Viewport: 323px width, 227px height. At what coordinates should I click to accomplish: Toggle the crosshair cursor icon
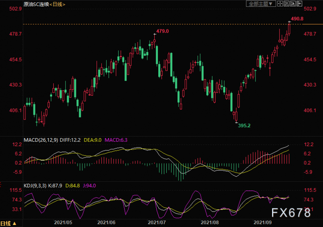[280, 4]
